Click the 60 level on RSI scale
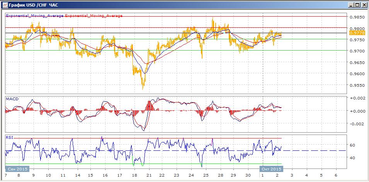Viewport: 369px width, 182px height. click(x=352, y=145)
